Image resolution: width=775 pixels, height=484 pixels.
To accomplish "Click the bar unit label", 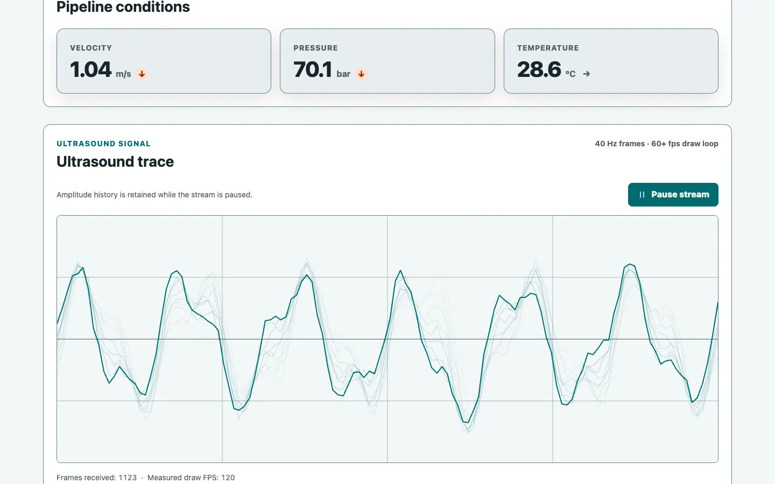I will (x=343, y=74).
